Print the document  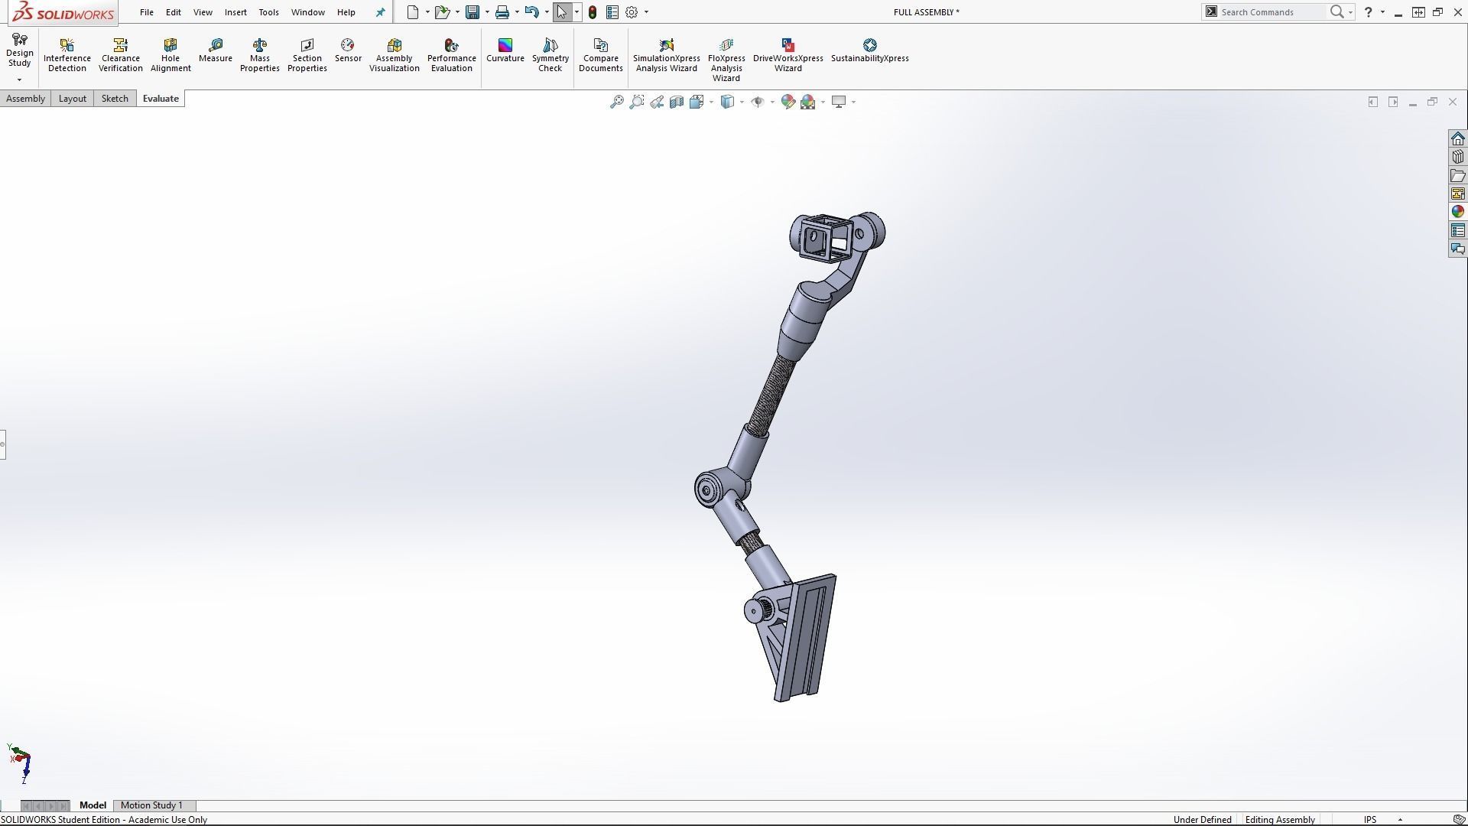tap(502, 12)
